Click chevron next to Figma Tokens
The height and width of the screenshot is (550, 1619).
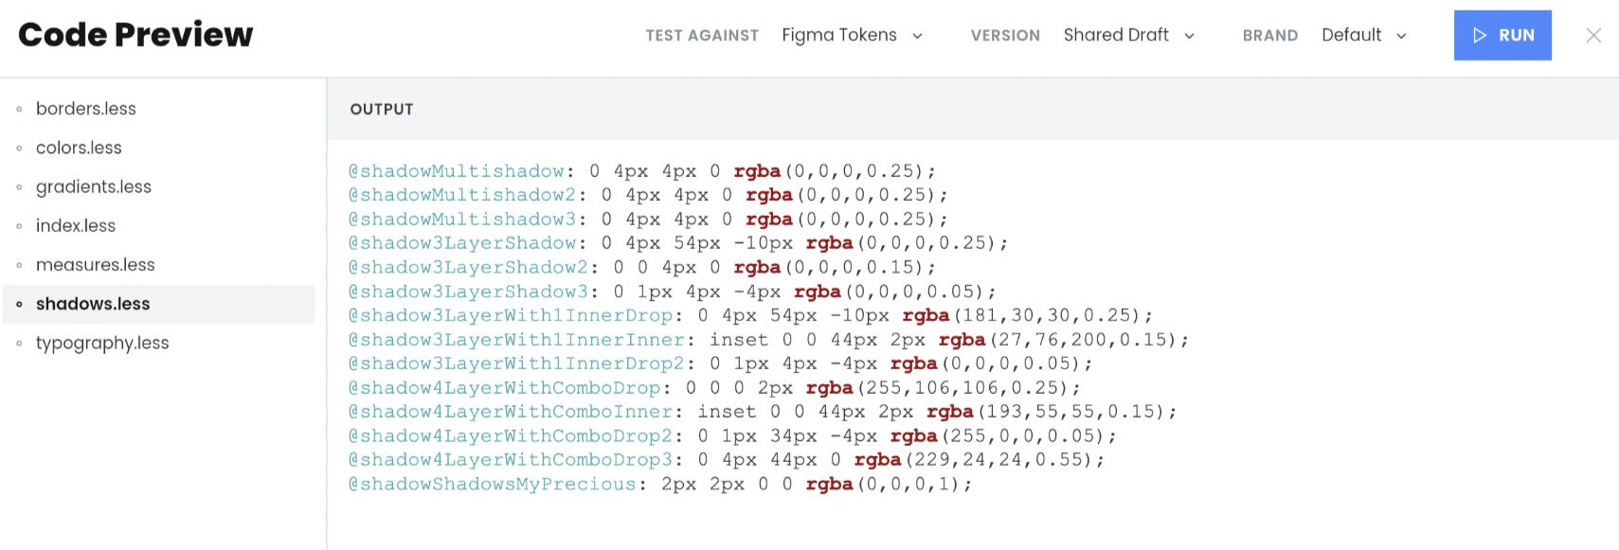click(x=917, y=36)
